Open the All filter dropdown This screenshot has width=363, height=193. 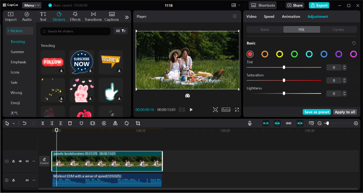click(x=121, y=31)
